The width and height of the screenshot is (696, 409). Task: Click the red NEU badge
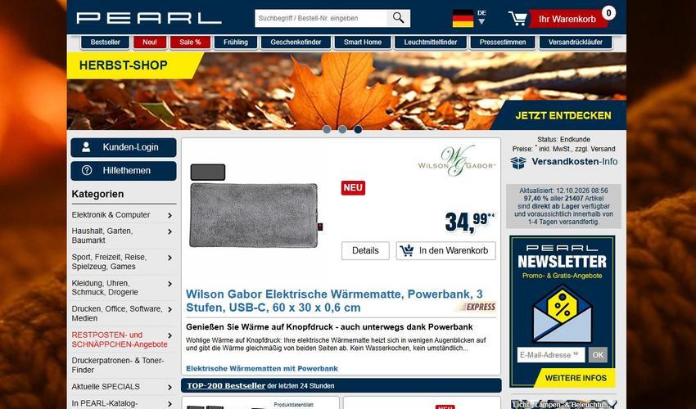tap(353, 187)
